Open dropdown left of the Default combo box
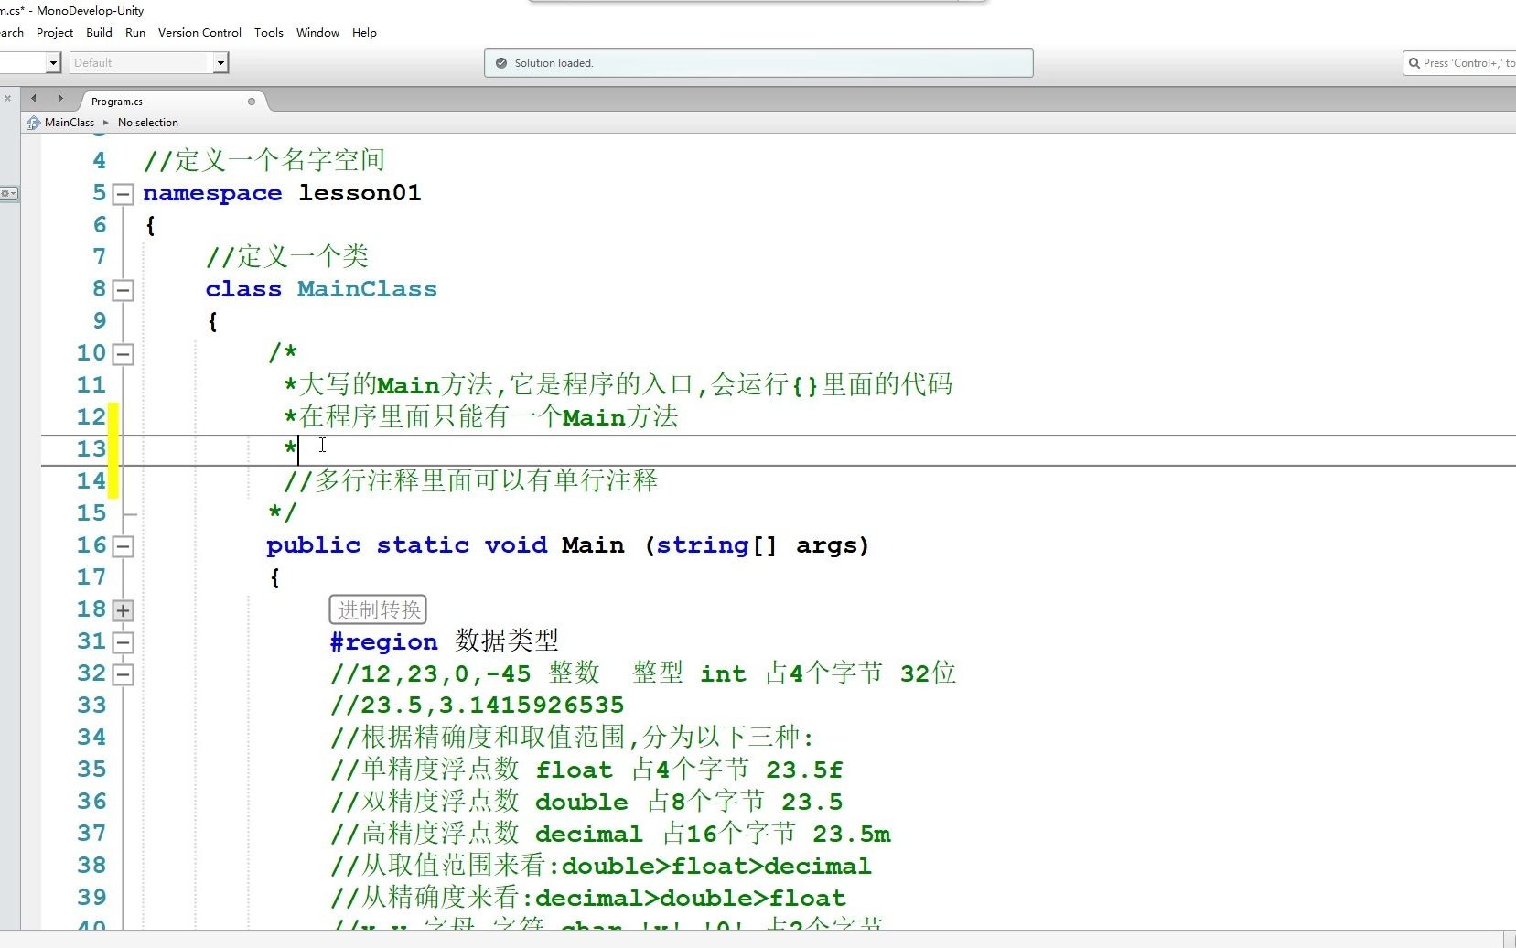This screenshot has height=948, width=1516. tap(53, 62)
